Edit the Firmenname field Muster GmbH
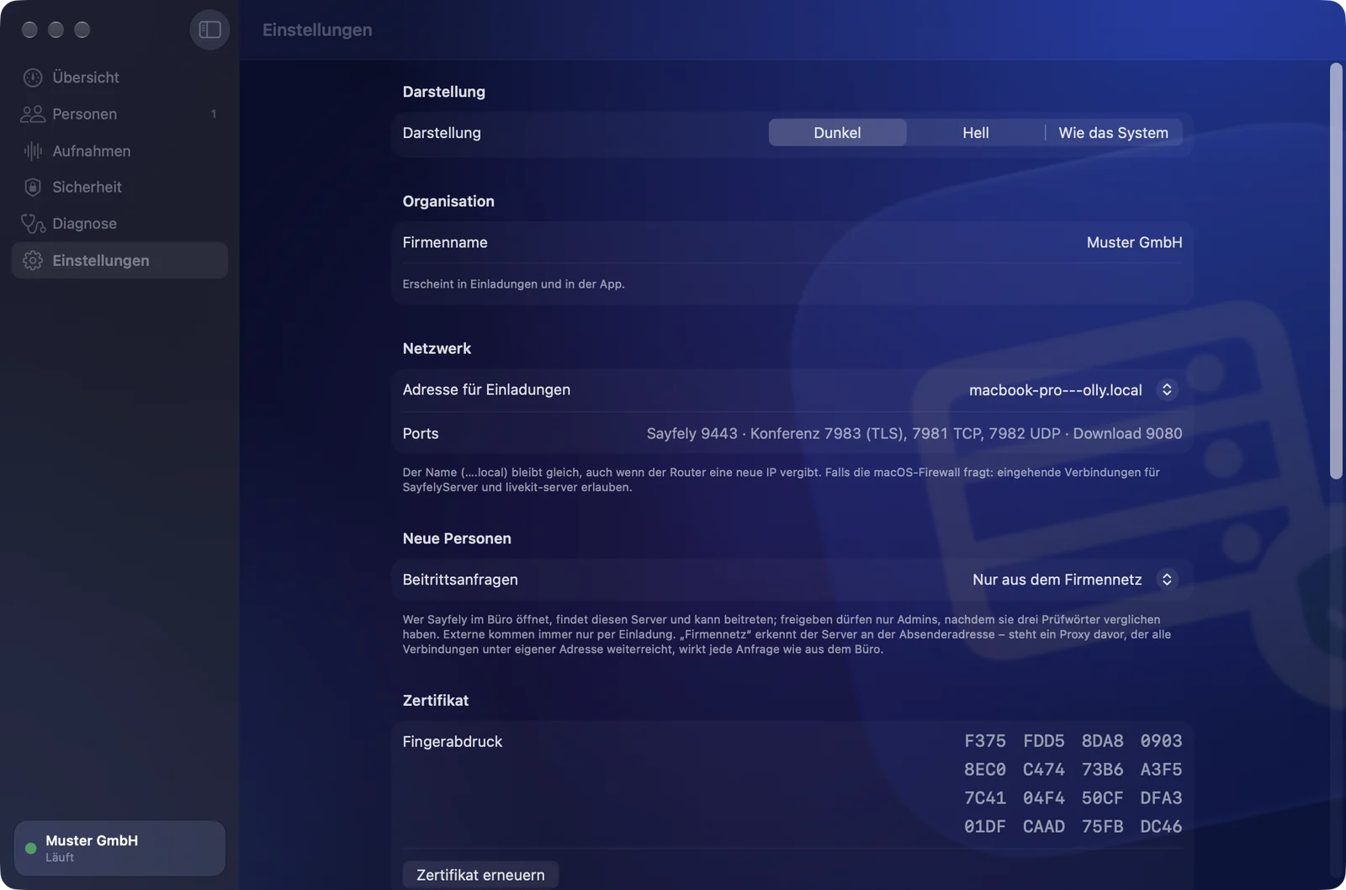The image size is (1346, 890). 1134,242
